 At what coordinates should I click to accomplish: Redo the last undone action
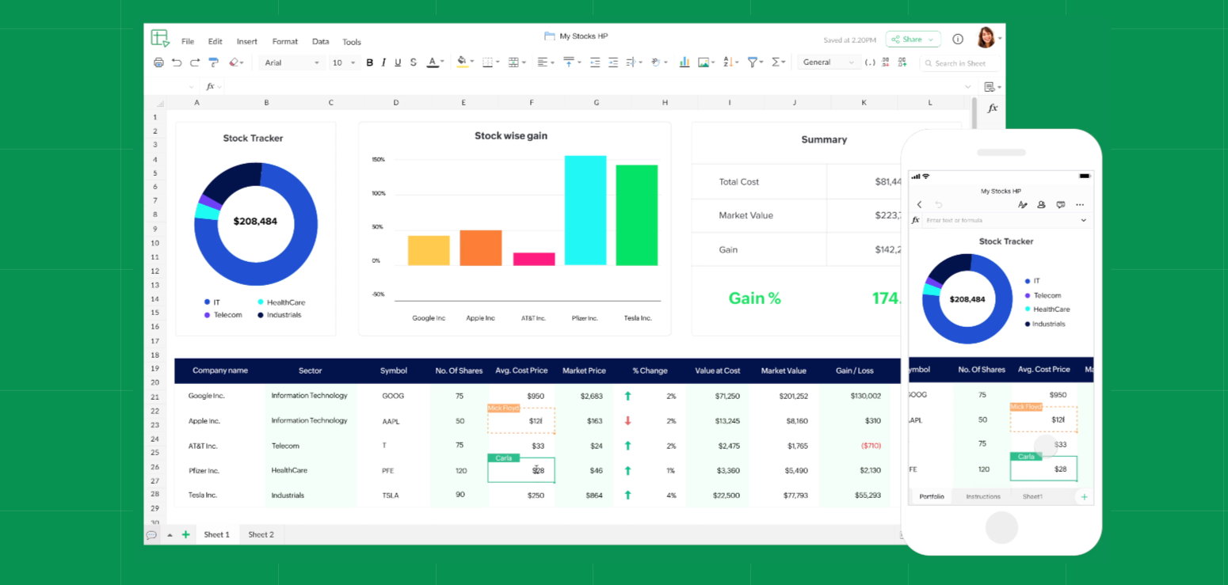point(195,63)
